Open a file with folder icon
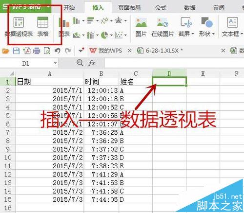Image resolution: width=244 pixels, height=213 pixels. [x=6, y=51]
